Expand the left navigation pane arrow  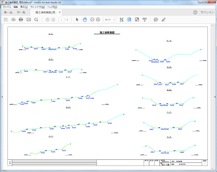[x=2, y=97]
